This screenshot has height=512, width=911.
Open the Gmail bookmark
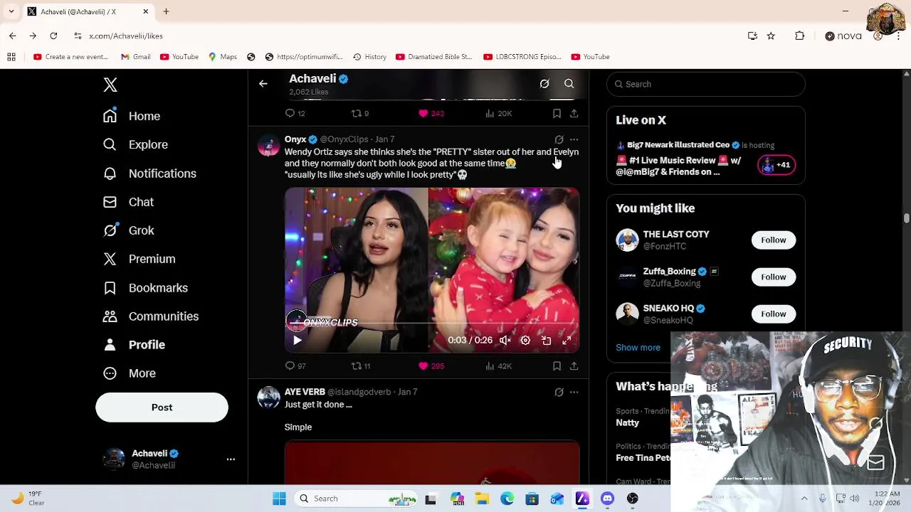click(135, 57)
